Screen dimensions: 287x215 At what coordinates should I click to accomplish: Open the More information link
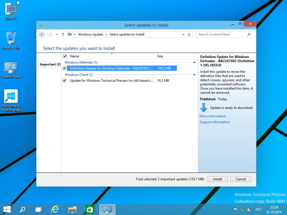pos(213,116)
